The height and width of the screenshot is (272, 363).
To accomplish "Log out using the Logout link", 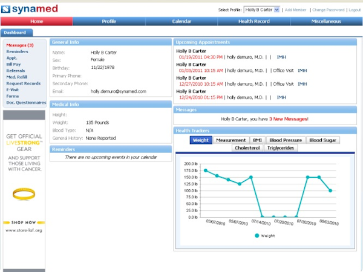I will tap(355, 10).
